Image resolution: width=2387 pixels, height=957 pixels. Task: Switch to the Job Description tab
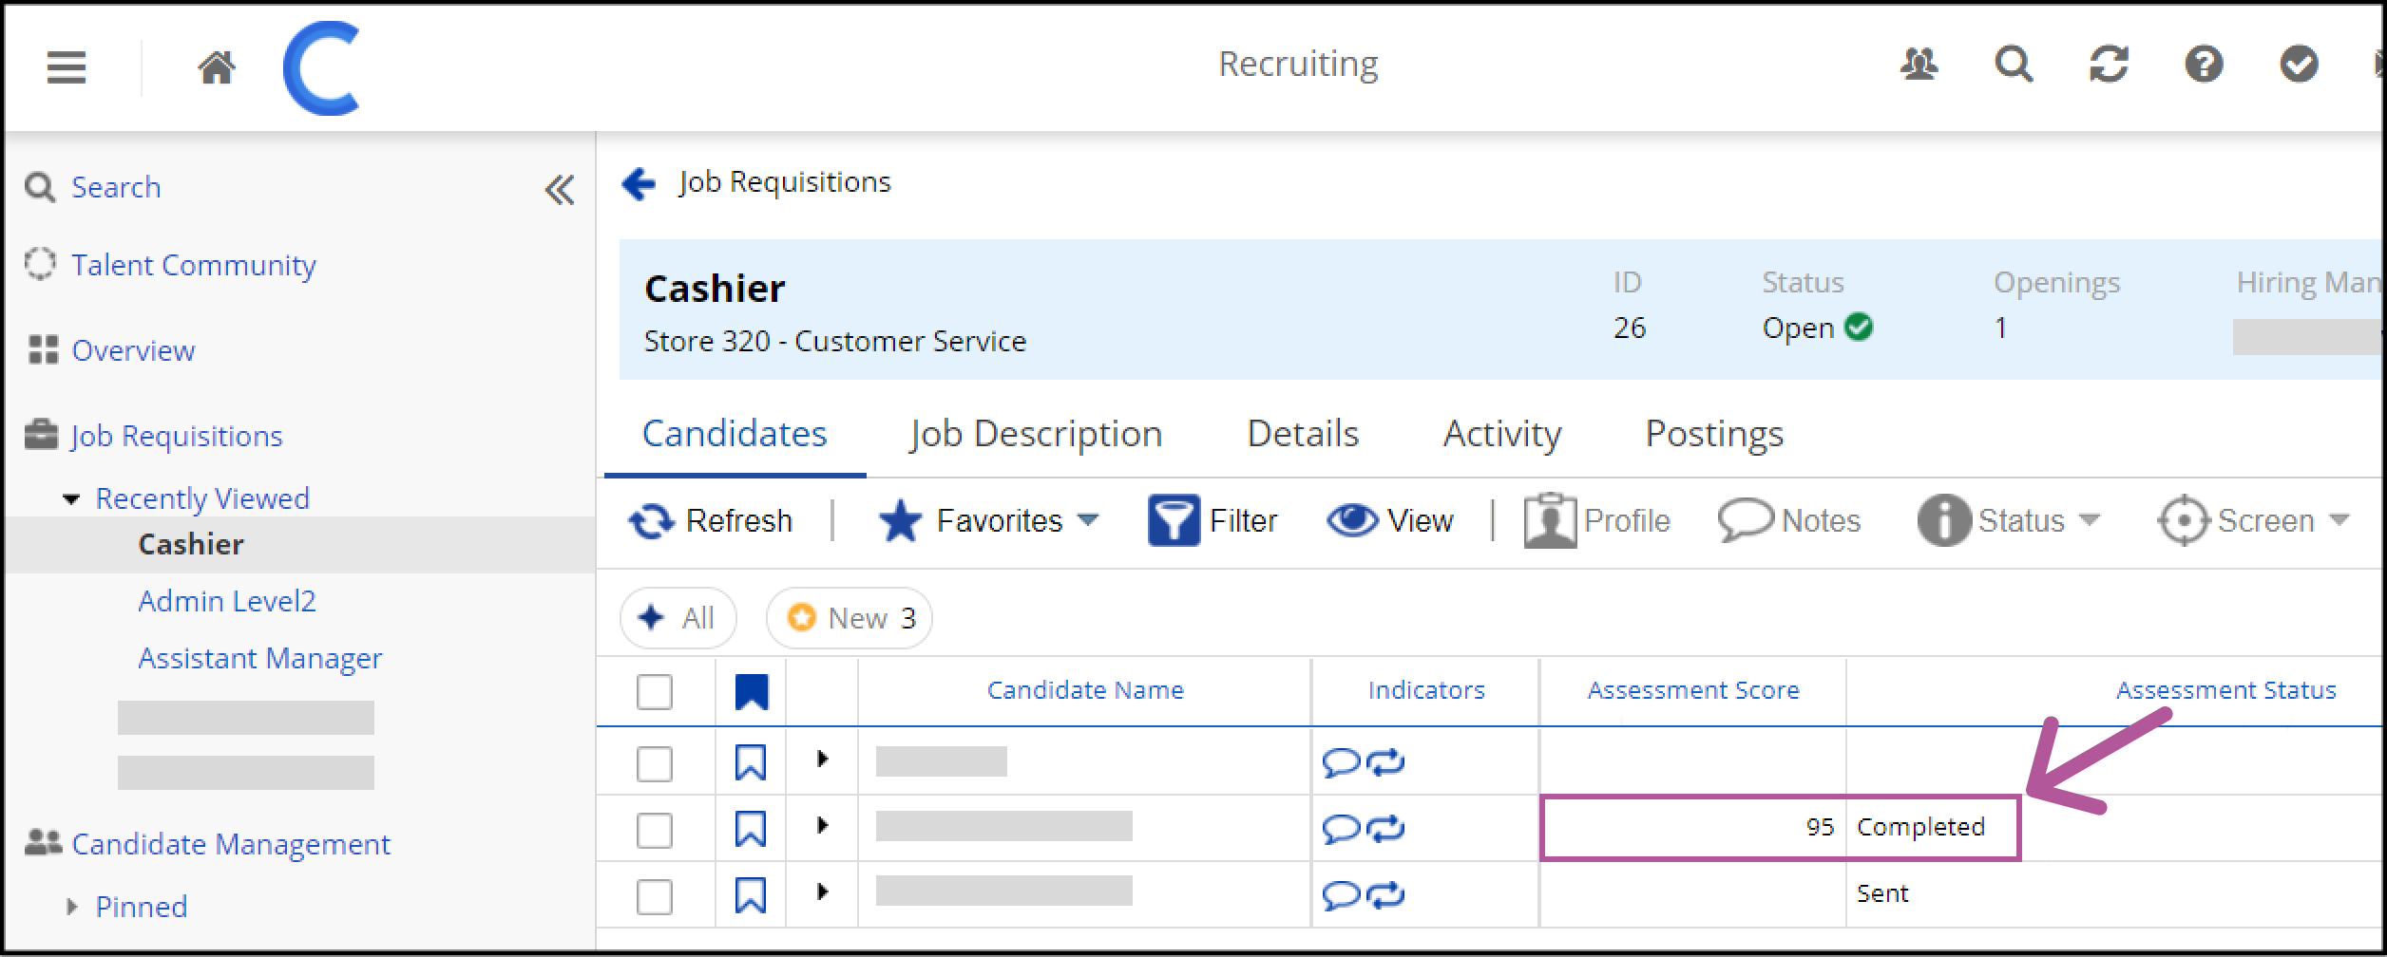(x=1036, y=434)
